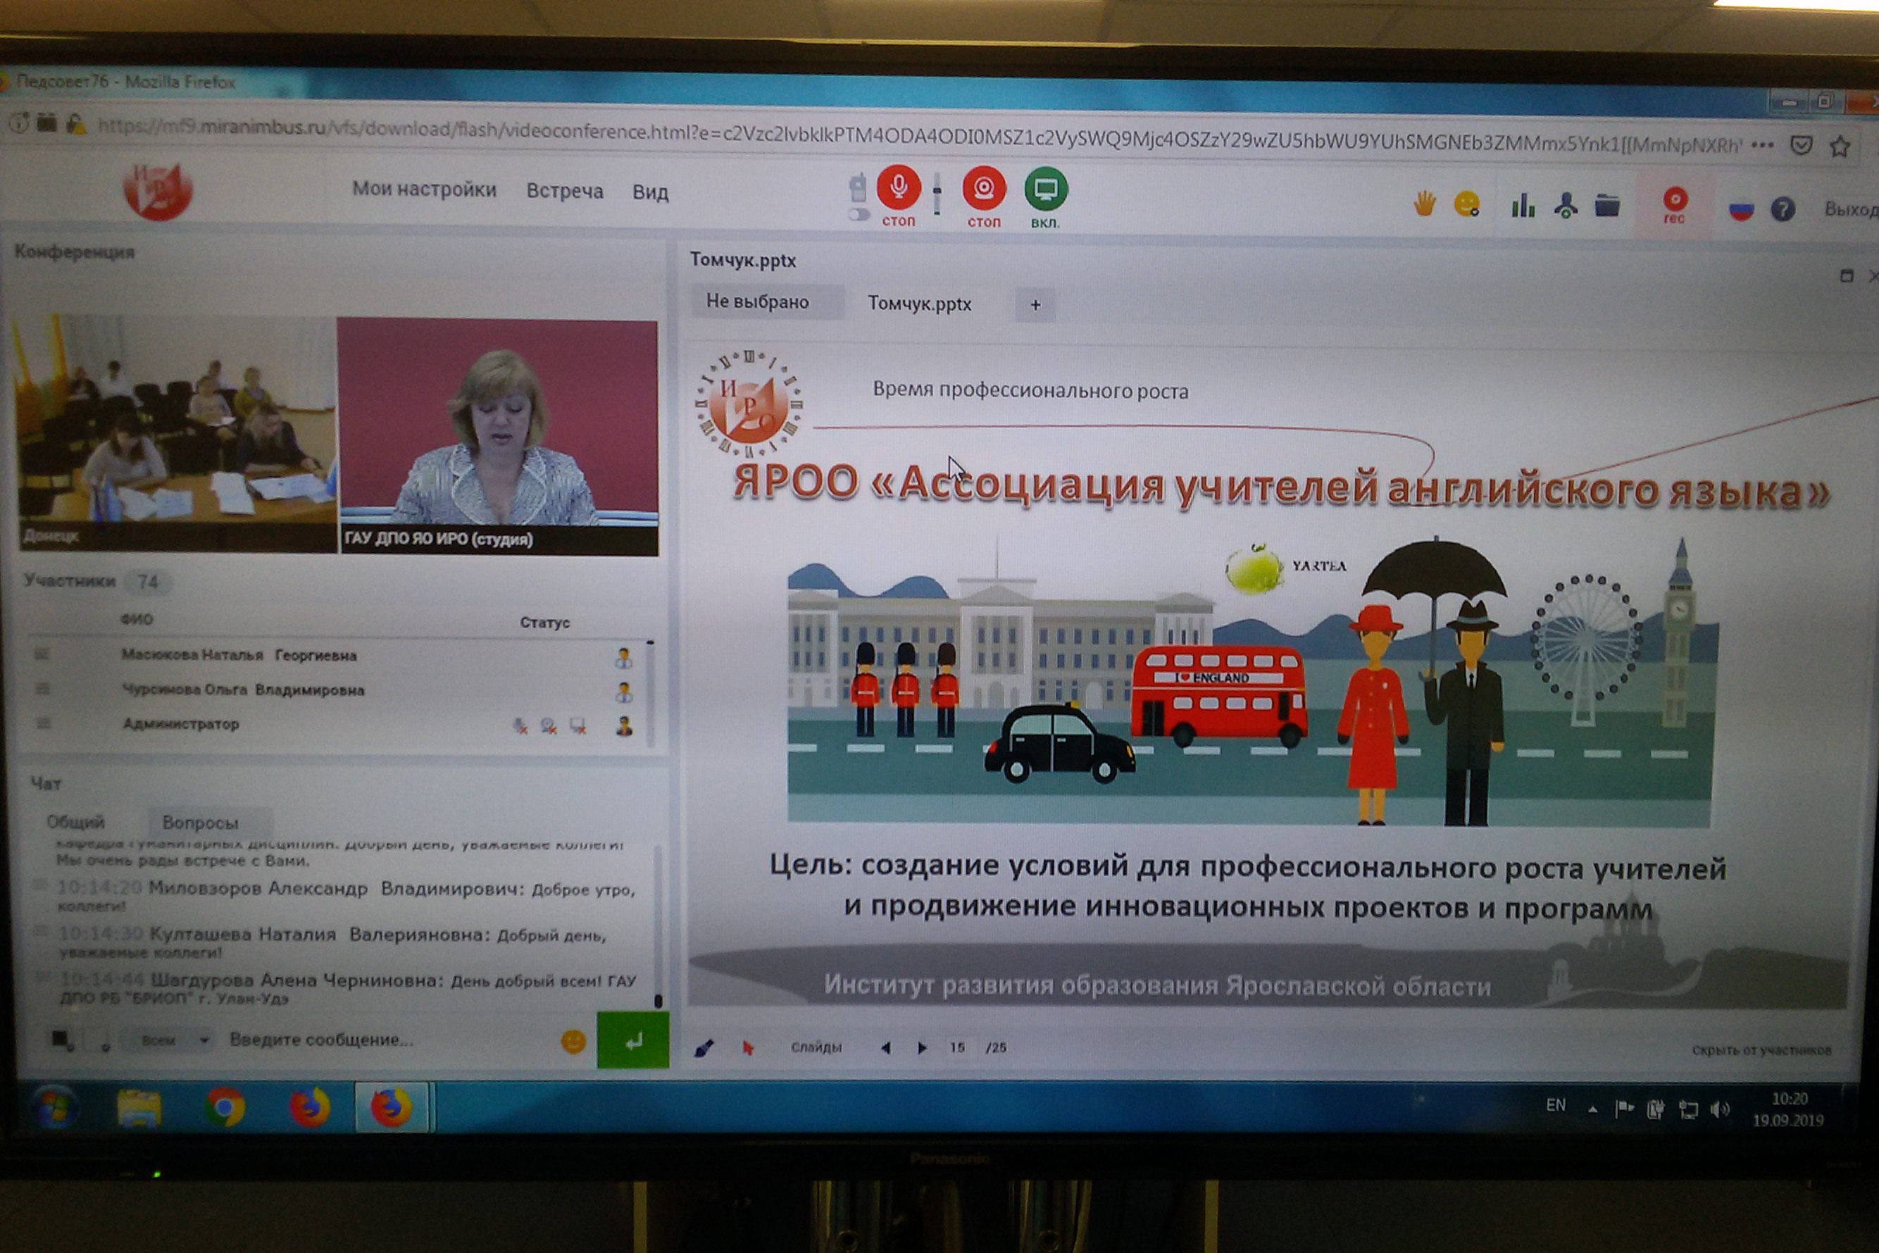Open Chrome from the taskbar
Screen dimensions: 1879x1253
tap(225, 1108)
